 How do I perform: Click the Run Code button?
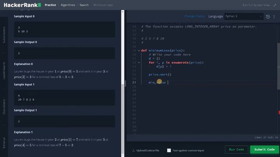pyautogui.click(x=236, y=150)
